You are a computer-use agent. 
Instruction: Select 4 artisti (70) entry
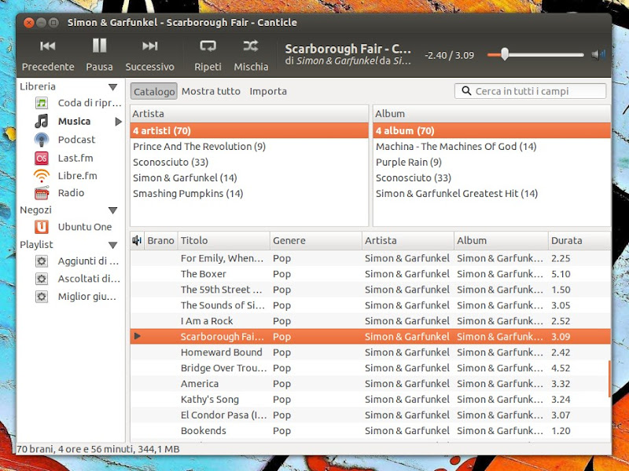coord(249,130)
